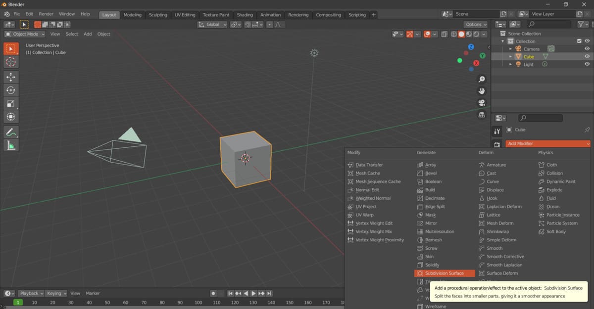Jump to timeline start frame

coord(230,293)
